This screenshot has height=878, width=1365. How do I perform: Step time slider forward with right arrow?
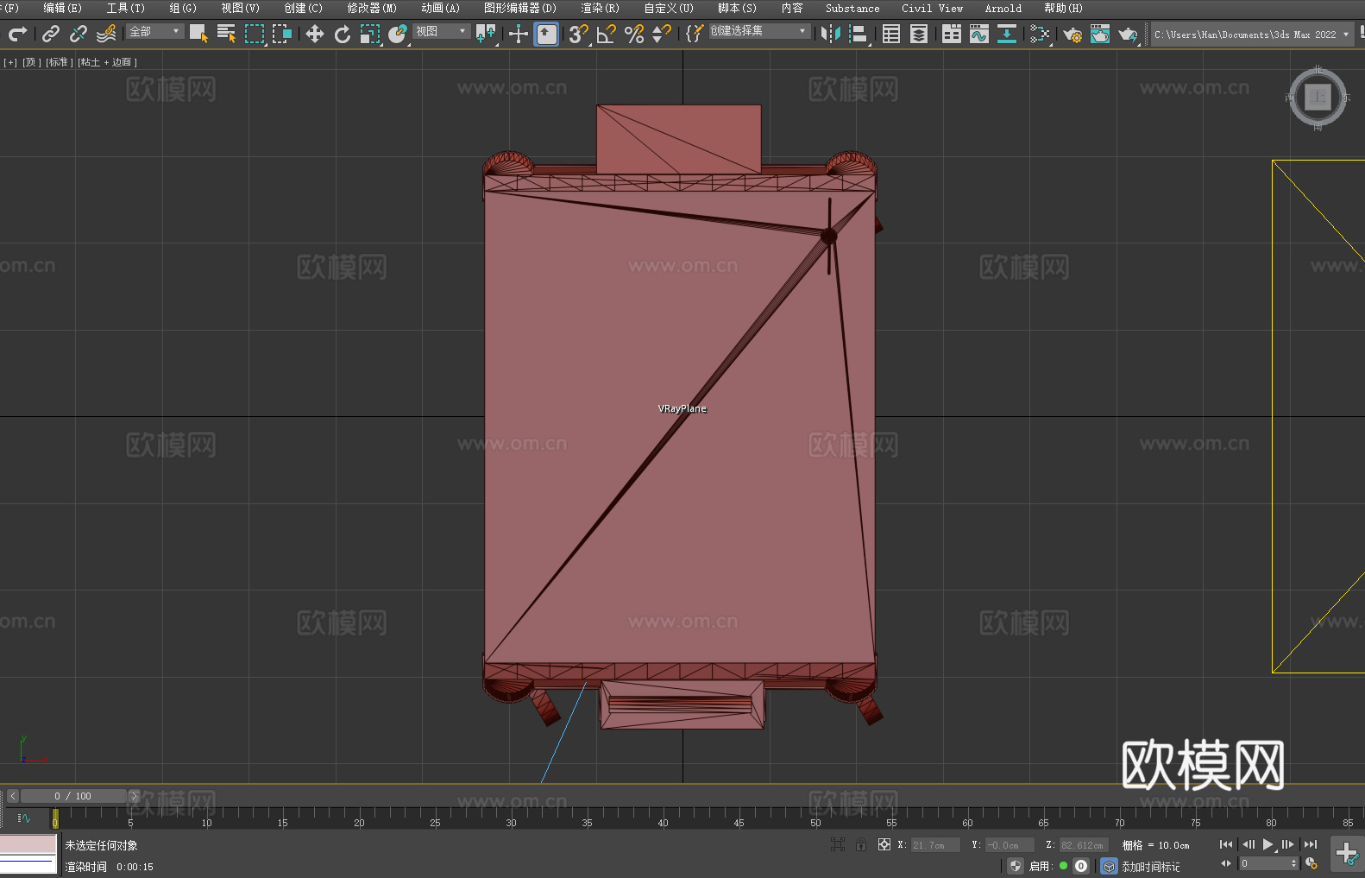pyautogui.click(x=134, y=796)
